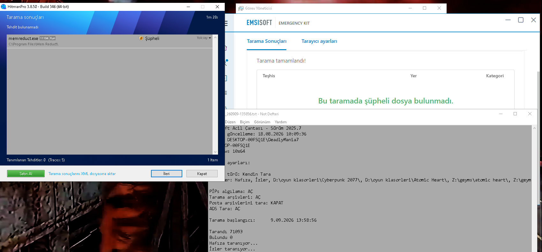This screenshot has height=252, width=542.
Task: Open the Yardım menu in Not Defteri
Action: [281, 122]
